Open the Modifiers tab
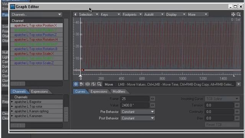Image resolution: width=245 pixels, height=138 pixels. (x=119, y=92)
